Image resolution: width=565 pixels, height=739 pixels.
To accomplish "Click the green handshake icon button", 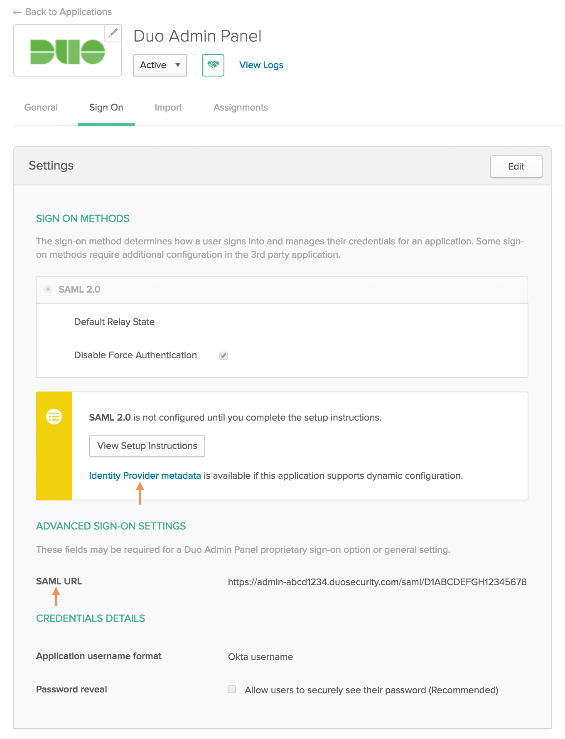I will click(x=213, y=65).
